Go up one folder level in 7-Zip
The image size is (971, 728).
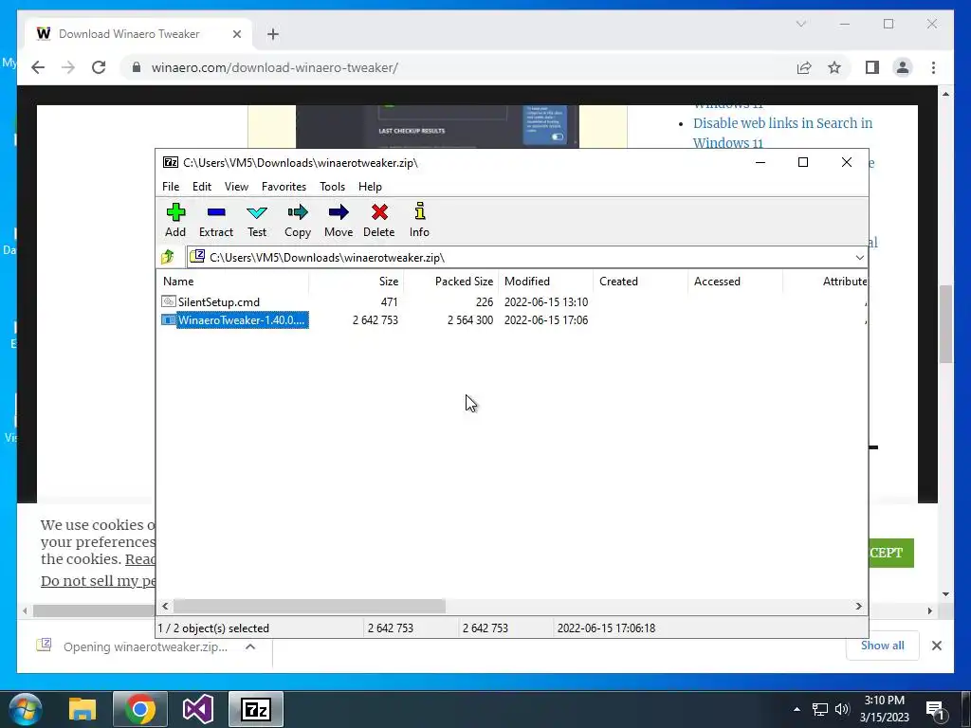[168, 257]
